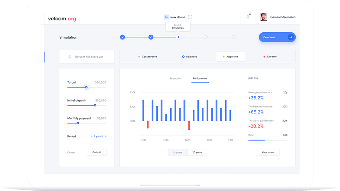Switch to the 10 years view
Viewport: 340px width, 191px height.
tap(177, 152)
